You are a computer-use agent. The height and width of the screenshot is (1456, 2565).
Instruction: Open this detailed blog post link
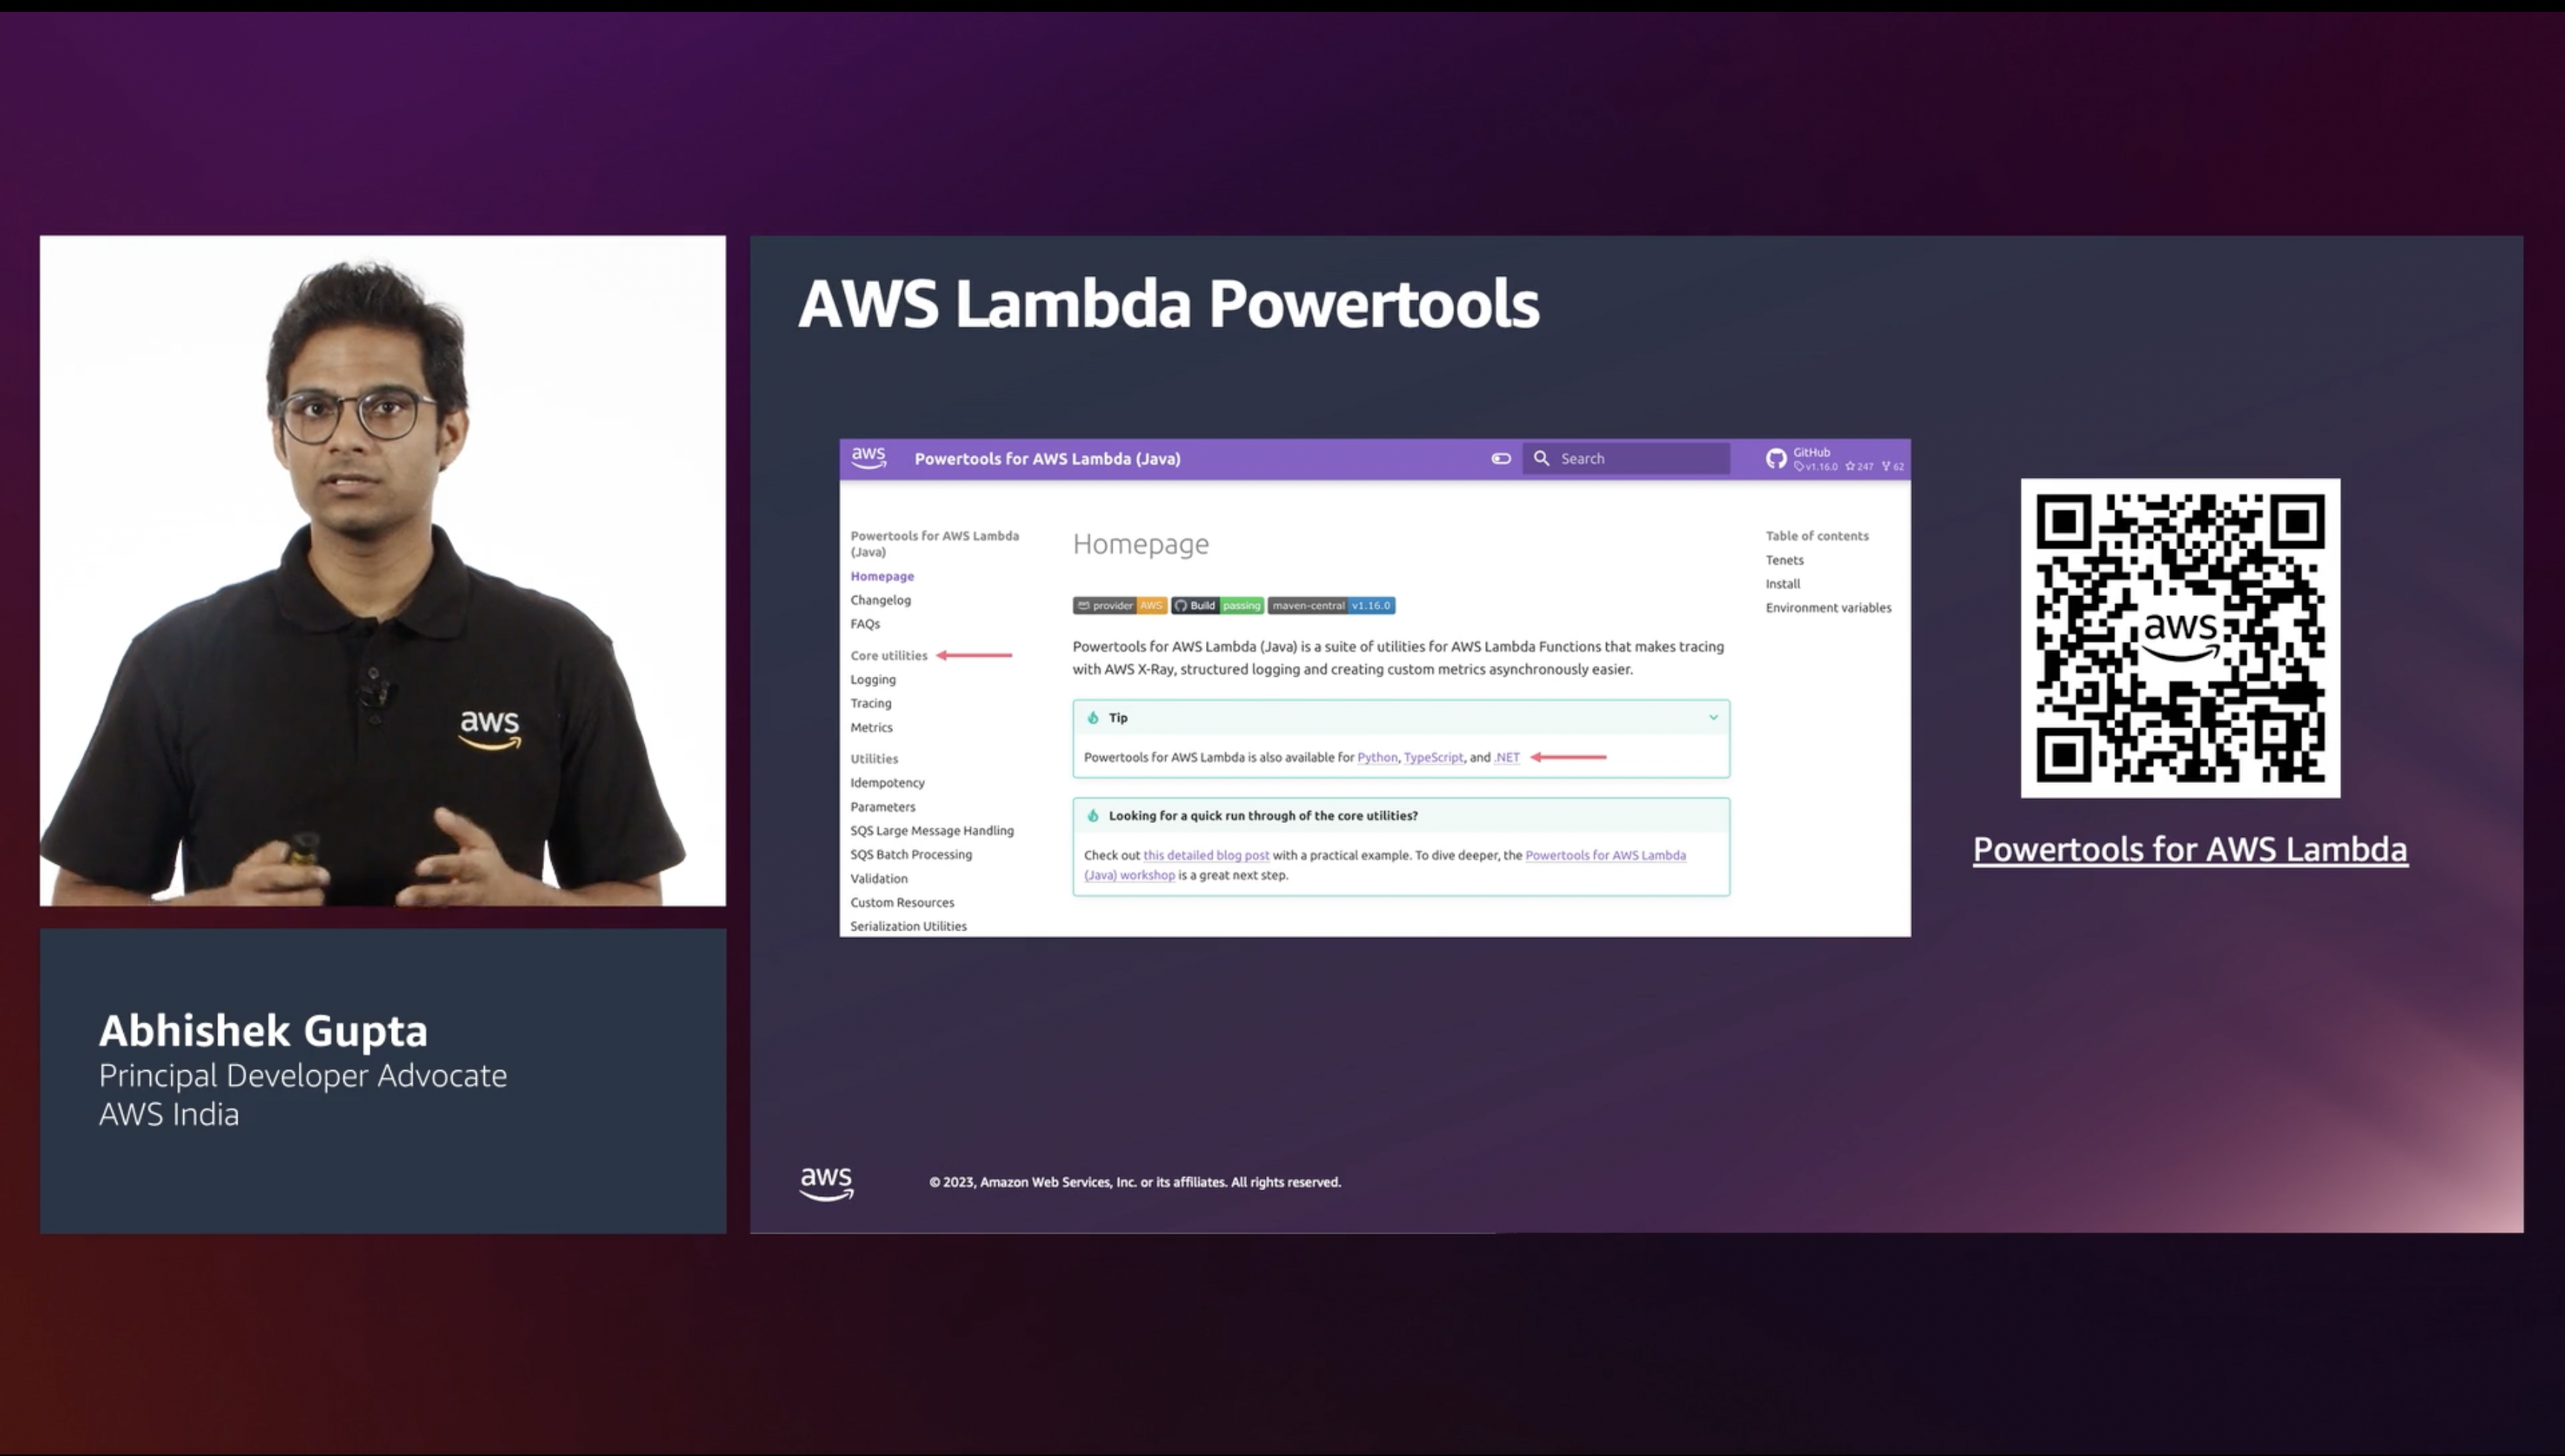tap(1206, 855)
